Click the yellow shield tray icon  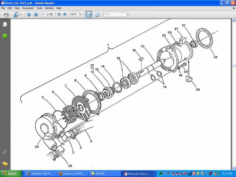198,174
